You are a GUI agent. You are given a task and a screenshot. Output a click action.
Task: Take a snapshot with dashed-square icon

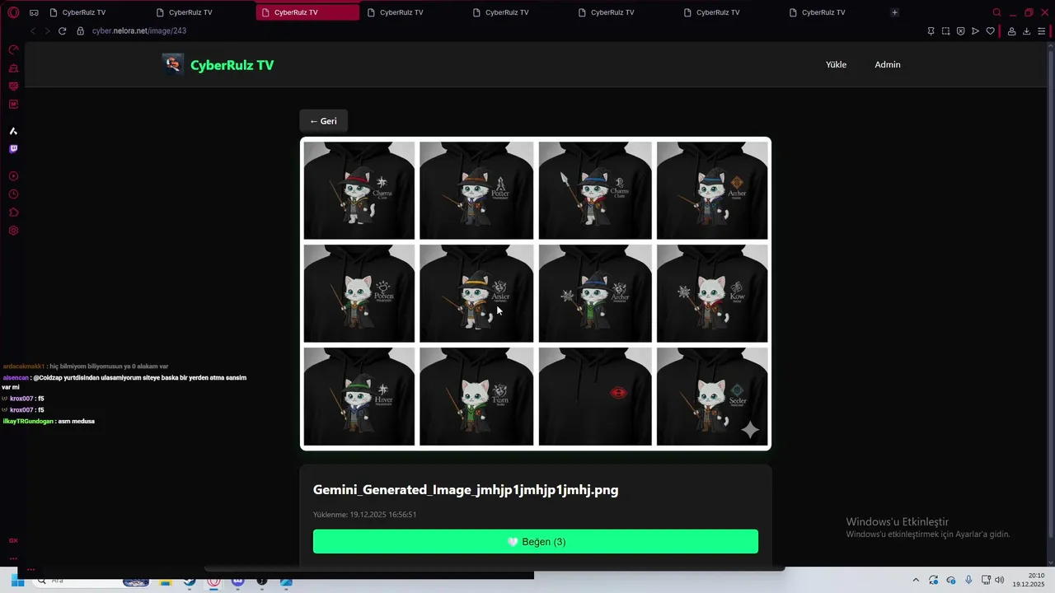[x=945, y=31]
